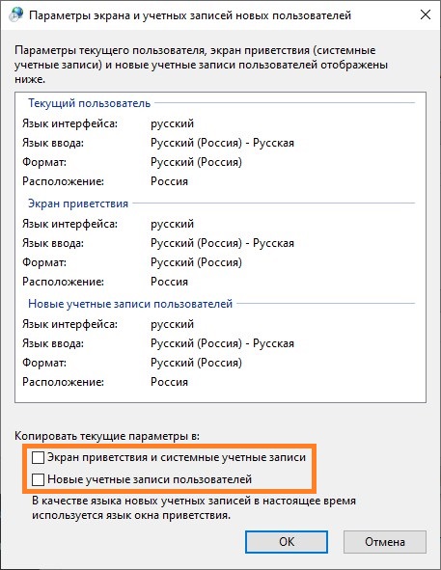Enable the 'Экран приветствия и системные учетные записи' checkbox
The width and height of the screenshot is (441, 570).
(x=38, y=457)
